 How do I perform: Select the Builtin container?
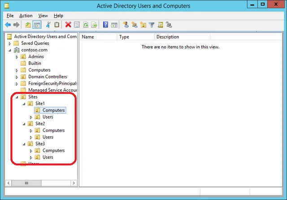point(35,63)
